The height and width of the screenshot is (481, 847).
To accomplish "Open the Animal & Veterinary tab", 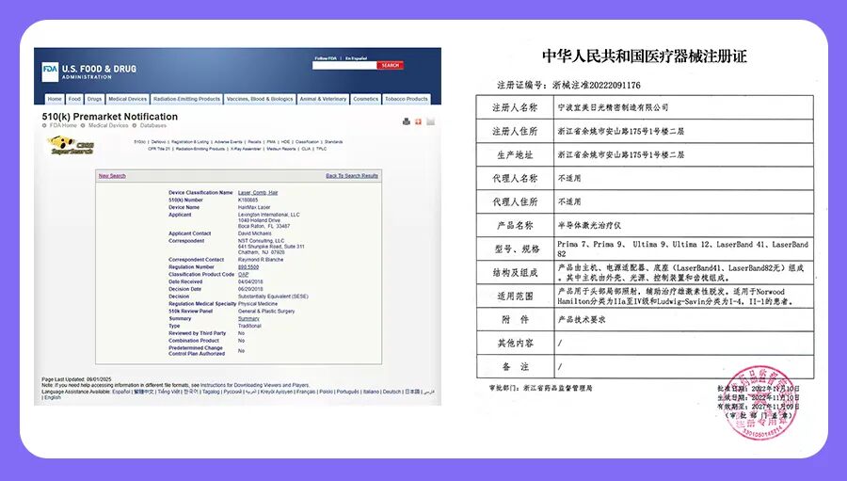I will (323, 100).
